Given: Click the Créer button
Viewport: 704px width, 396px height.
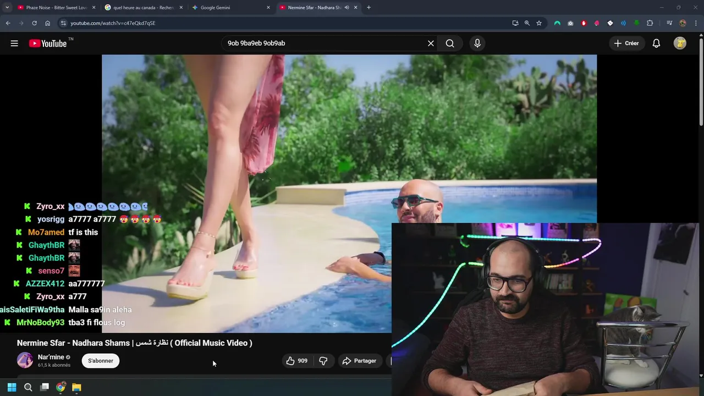Looking at the screenshot, I should point(626,43).
